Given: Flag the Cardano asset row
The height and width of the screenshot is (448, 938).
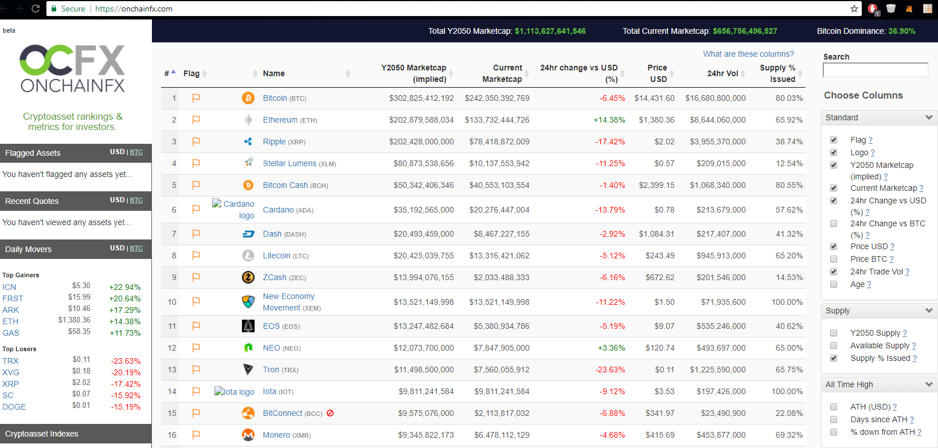Looking at the screenshot, I should tap(196, 210).
